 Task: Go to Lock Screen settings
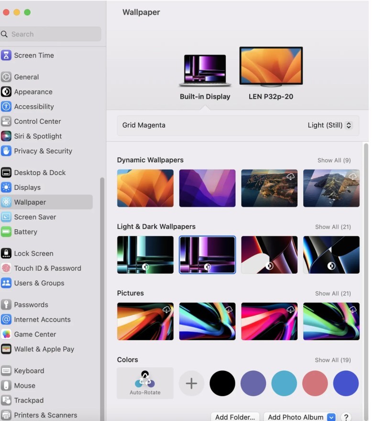(x=33, y=254)
